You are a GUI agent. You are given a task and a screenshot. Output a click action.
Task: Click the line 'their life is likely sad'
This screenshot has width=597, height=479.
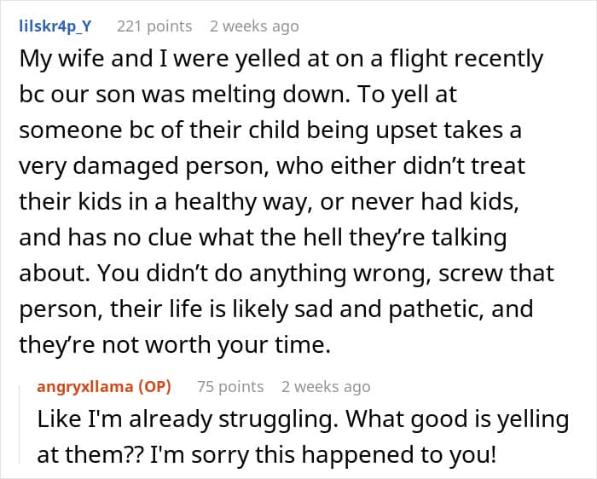point(276,309)
